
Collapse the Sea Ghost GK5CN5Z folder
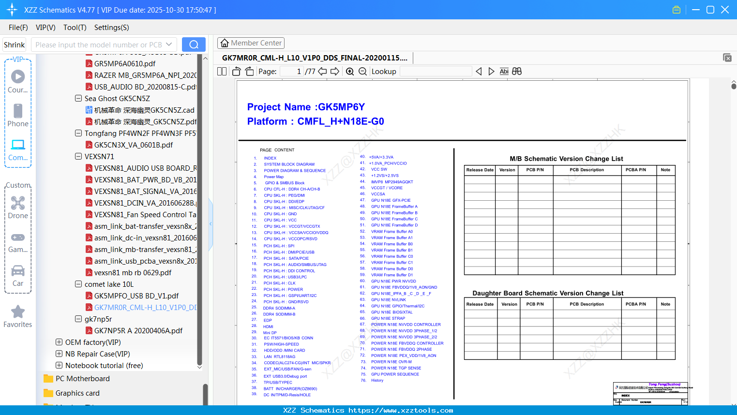point(78,98)
